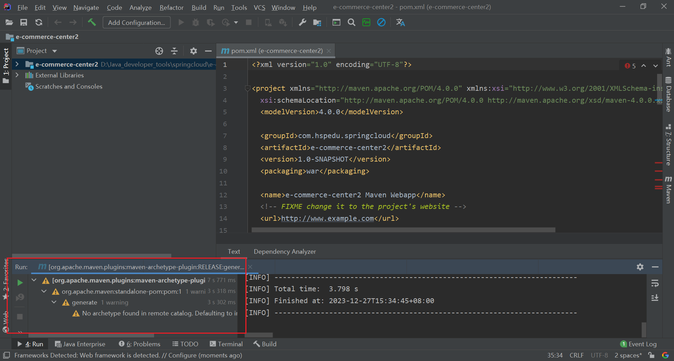Click the locate target icon in Project panel
The width and height of the screenshot is (674, 361).
(159, 51)
